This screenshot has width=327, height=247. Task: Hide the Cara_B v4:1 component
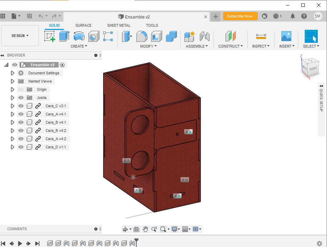tap(21, 122)
